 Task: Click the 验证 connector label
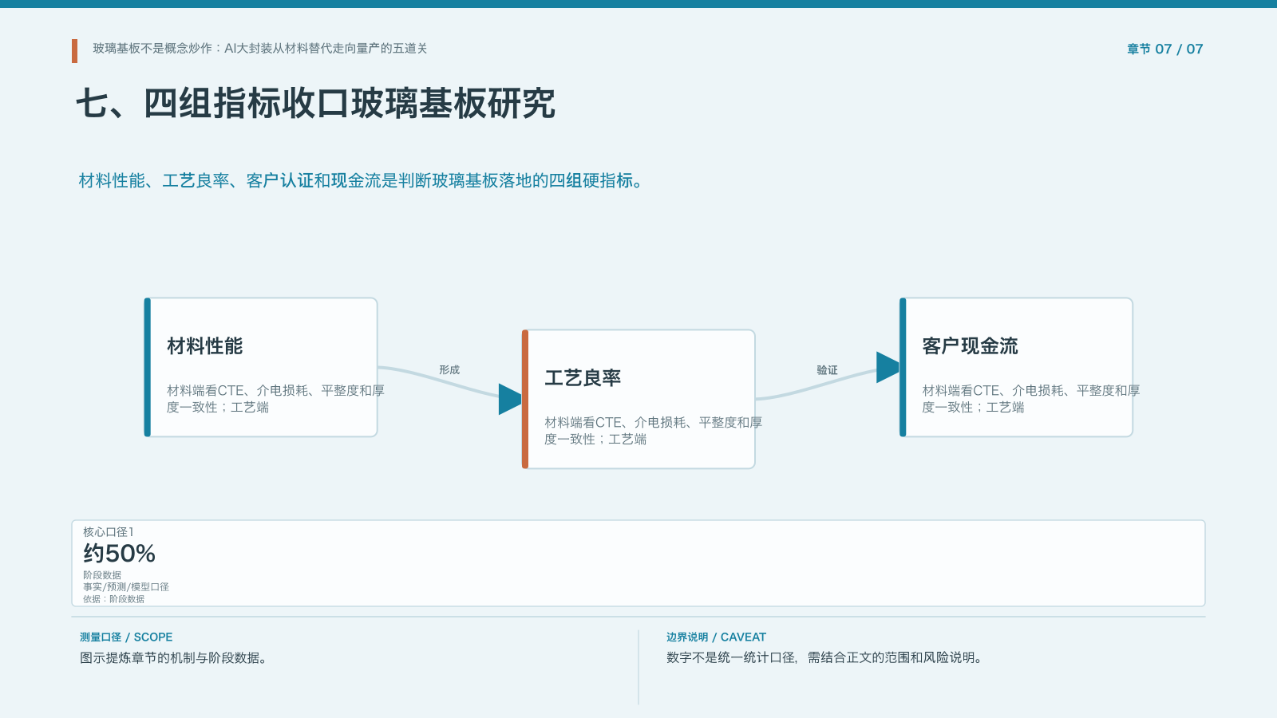[x=827, y=370]
